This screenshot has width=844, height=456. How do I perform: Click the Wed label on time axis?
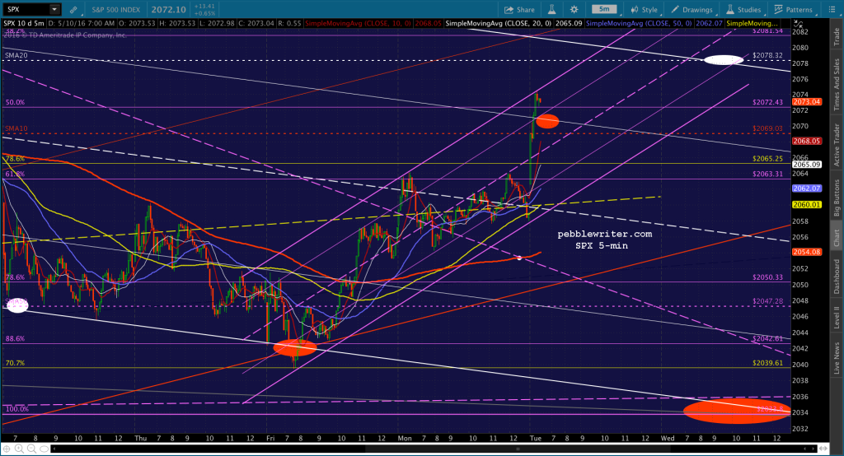point(668,438)
